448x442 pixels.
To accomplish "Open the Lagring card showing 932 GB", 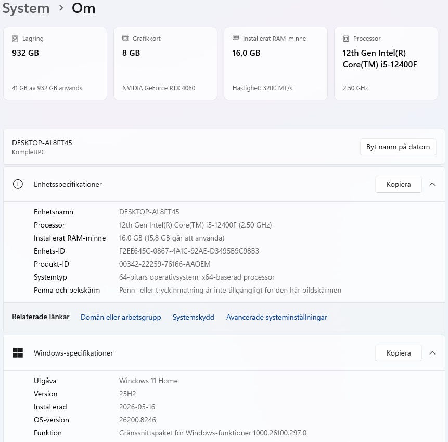I will (55, 64).
